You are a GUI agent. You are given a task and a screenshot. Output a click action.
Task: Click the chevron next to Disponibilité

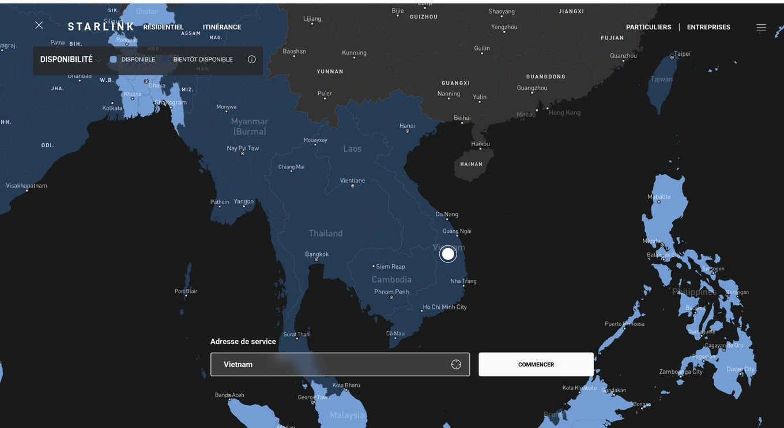point(99,60)
